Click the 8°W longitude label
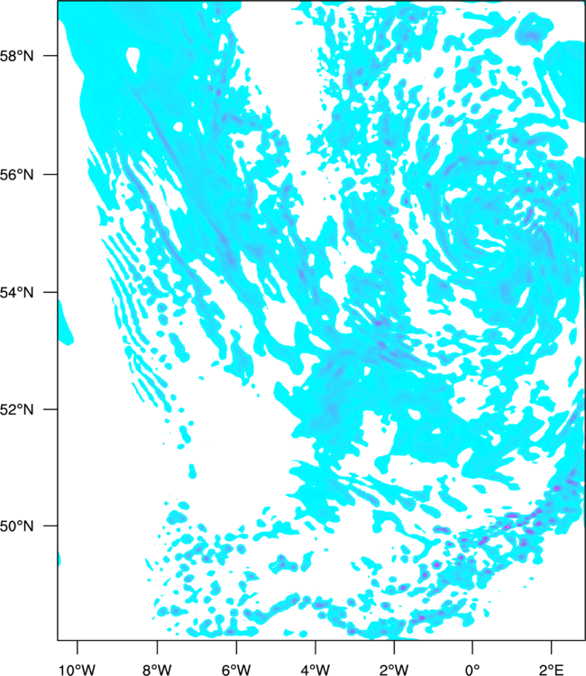586x676 pixels. tap(157, 670)
